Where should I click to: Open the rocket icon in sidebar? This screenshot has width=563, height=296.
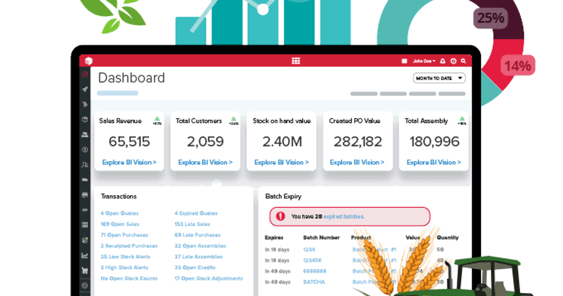[85, 89]
